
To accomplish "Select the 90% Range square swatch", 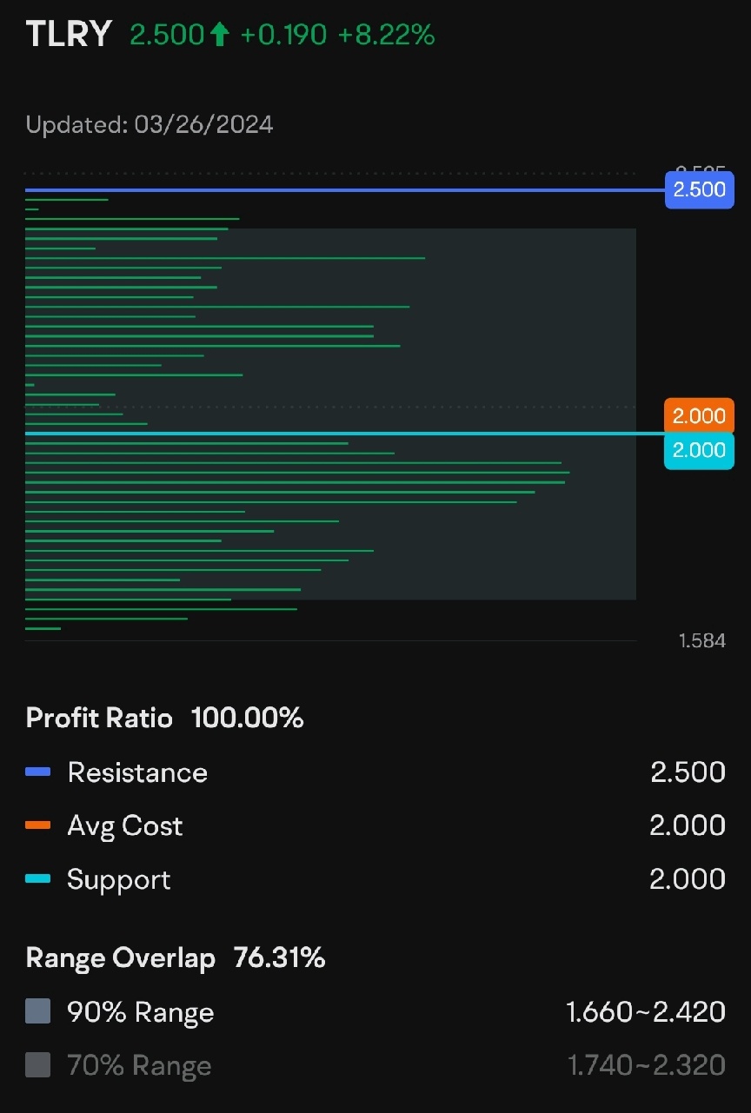I will 38,1011.
